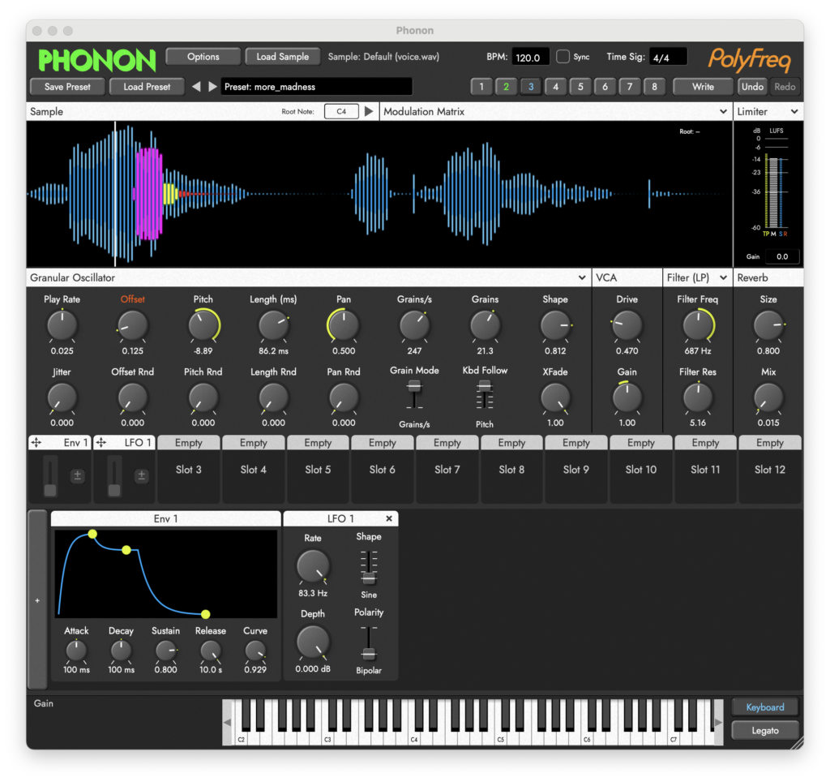Click the Undo button
This screenshot has height=782, width=830.
point(752,86)
